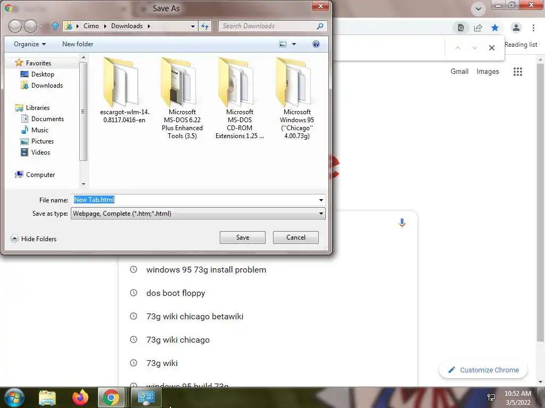Screen dimensions: 545x408
Task: Open the Windows Start orb
Action: tap(14, 397)
